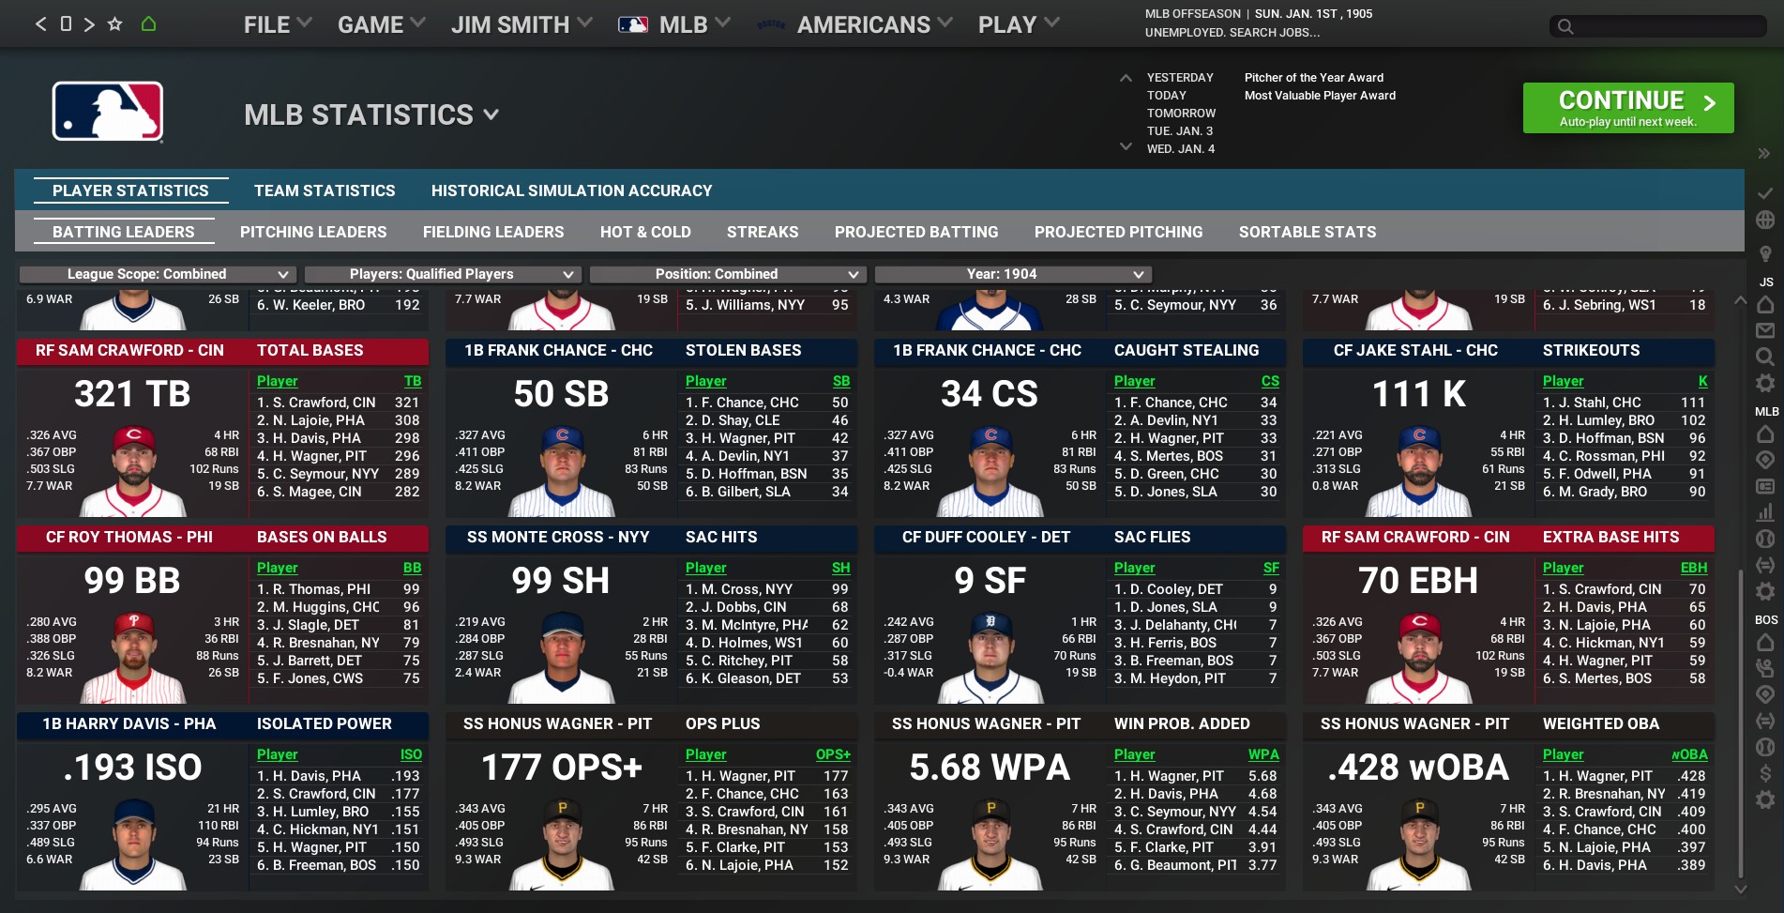Screen dimensions: 1784x913
Task: Expand the MLB Statistics title dropdown
Action: click(x=491, y=115)
